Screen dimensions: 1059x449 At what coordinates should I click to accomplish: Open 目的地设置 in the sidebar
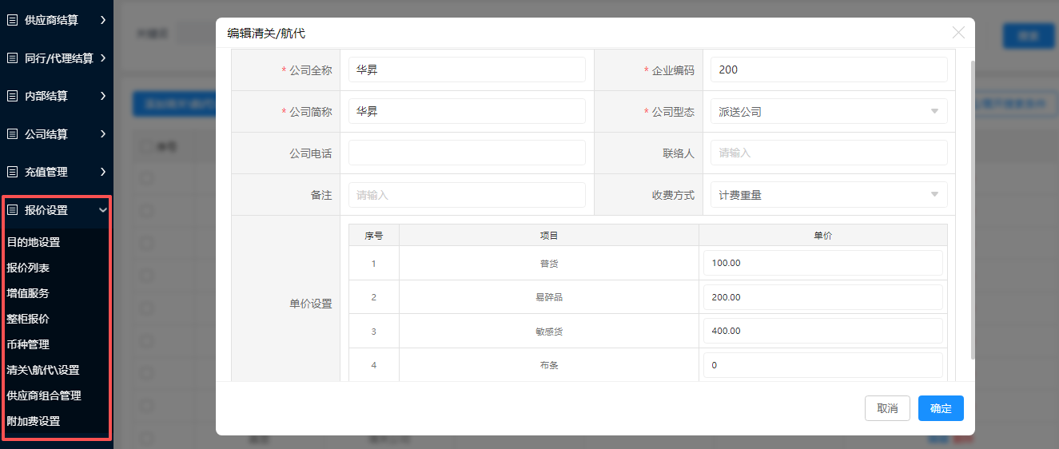34,242
